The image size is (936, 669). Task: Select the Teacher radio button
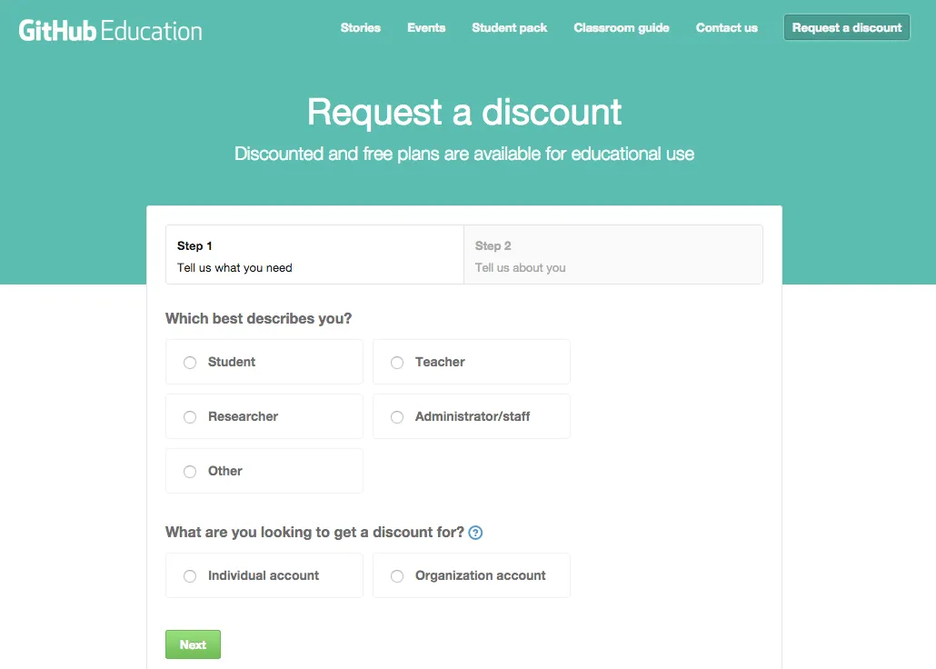click(397, 362)
